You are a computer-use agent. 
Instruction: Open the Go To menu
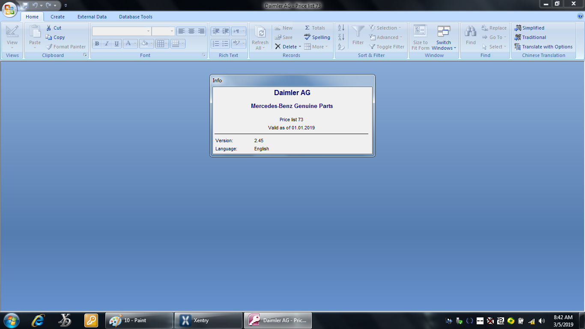point(494,37)
